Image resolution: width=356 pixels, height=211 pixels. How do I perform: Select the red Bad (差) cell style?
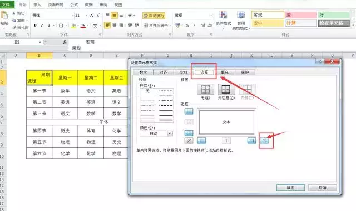(300, 15)
